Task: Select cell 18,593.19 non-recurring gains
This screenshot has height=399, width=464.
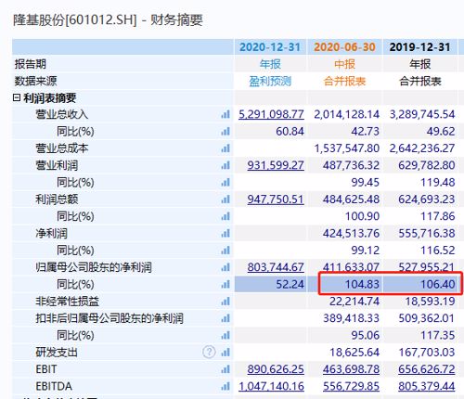Action: point(430,302)
